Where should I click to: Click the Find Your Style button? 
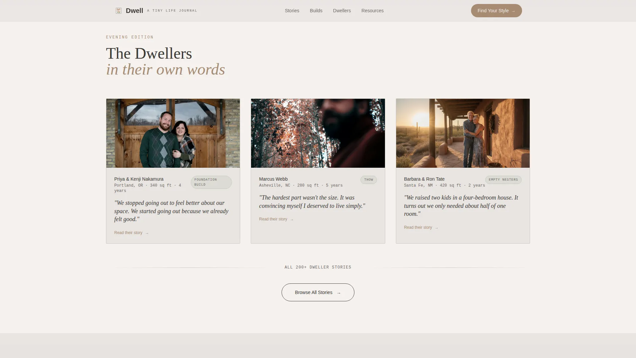(496, 11)
